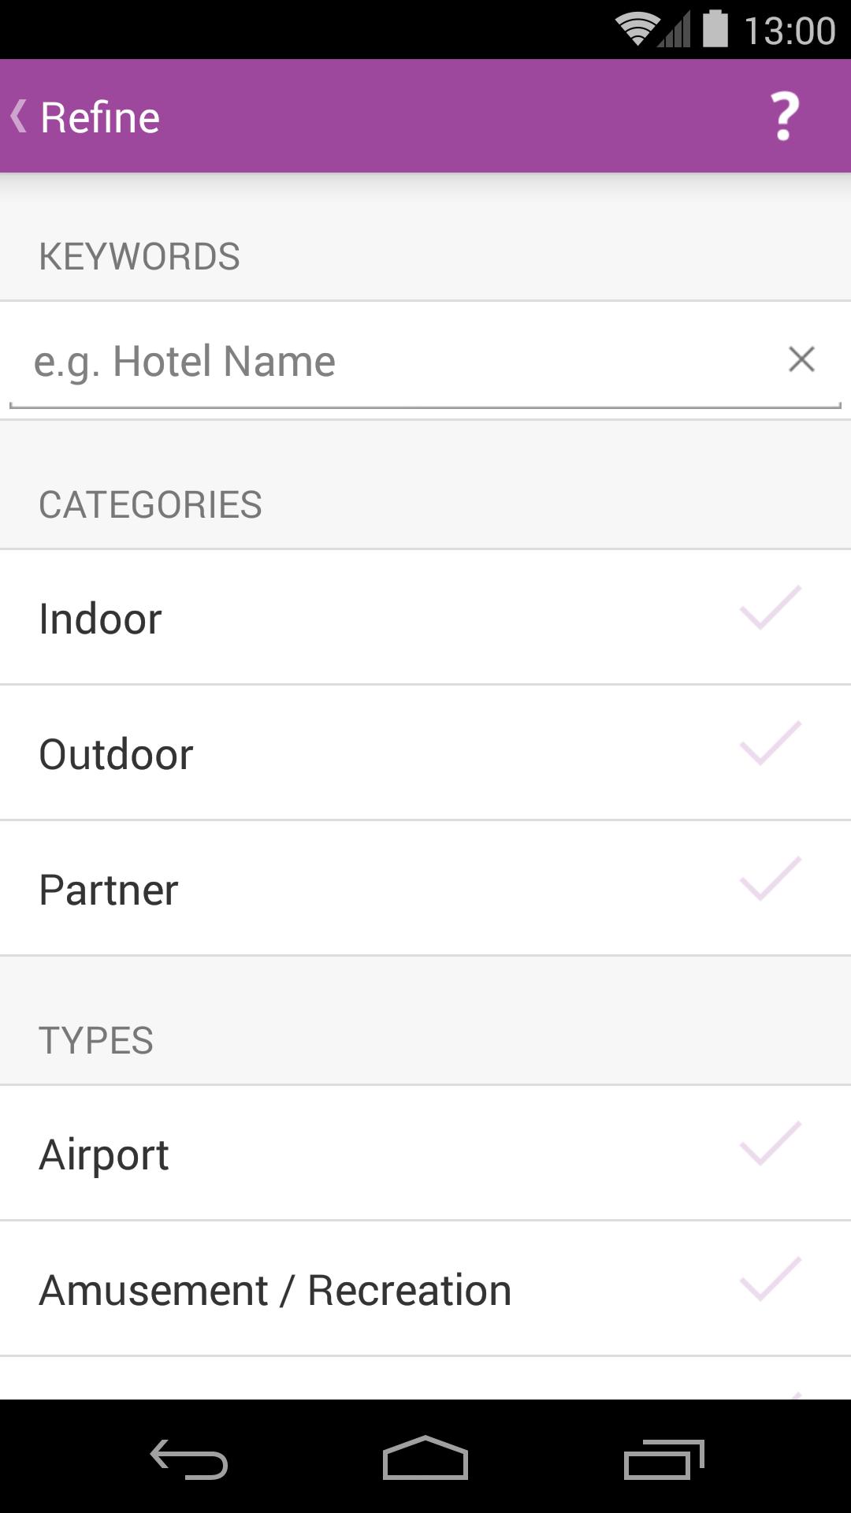This screenshot has width=851, height=1513.
Task: Tap the Refine title in header
Action: tap(100, 117)
